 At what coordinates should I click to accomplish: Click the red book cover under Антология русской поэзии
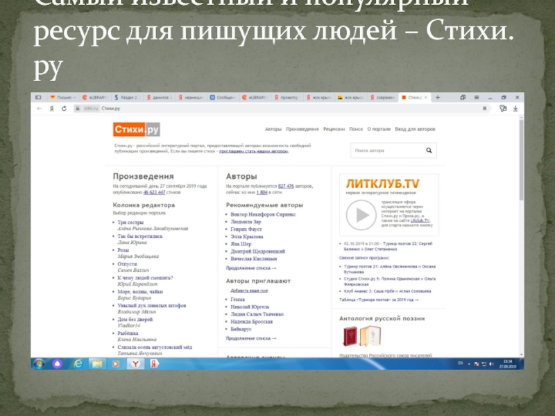tap(350, 336)
